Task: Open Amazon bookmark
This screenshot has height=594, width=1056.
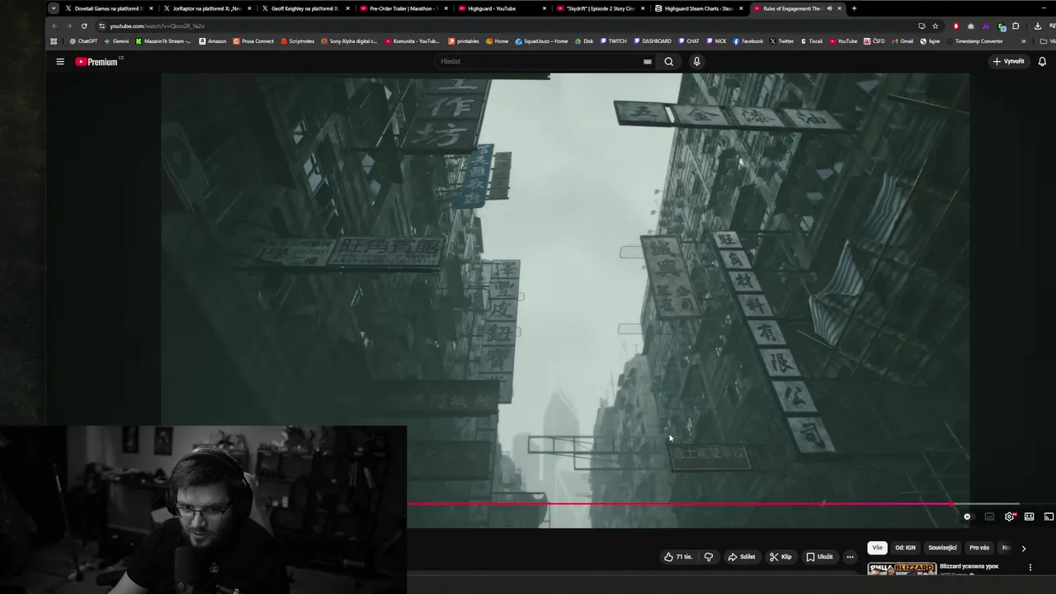Action: (213, 41)
